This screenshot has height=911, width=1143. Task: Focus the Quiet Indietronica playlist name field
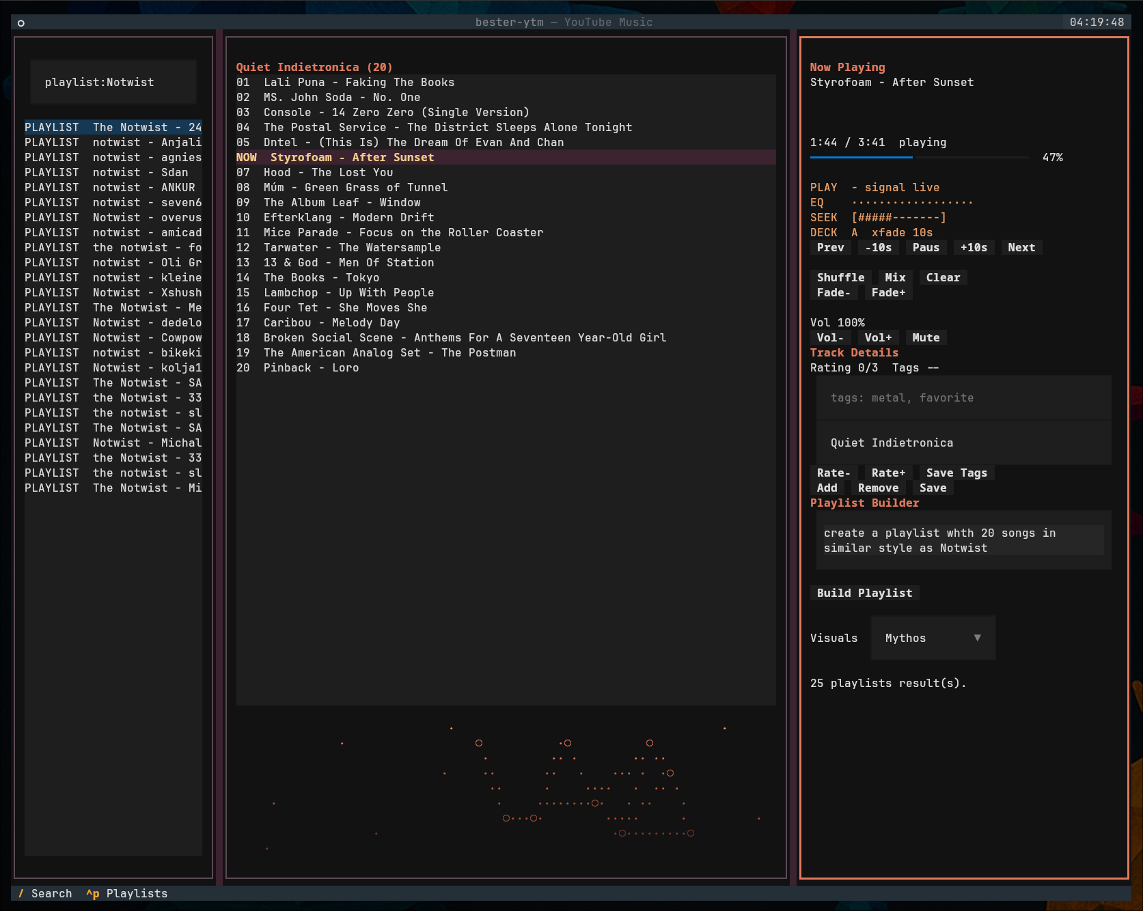tap(963, 443)
